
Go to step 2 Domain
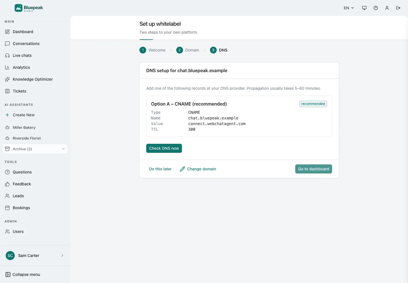188,50
